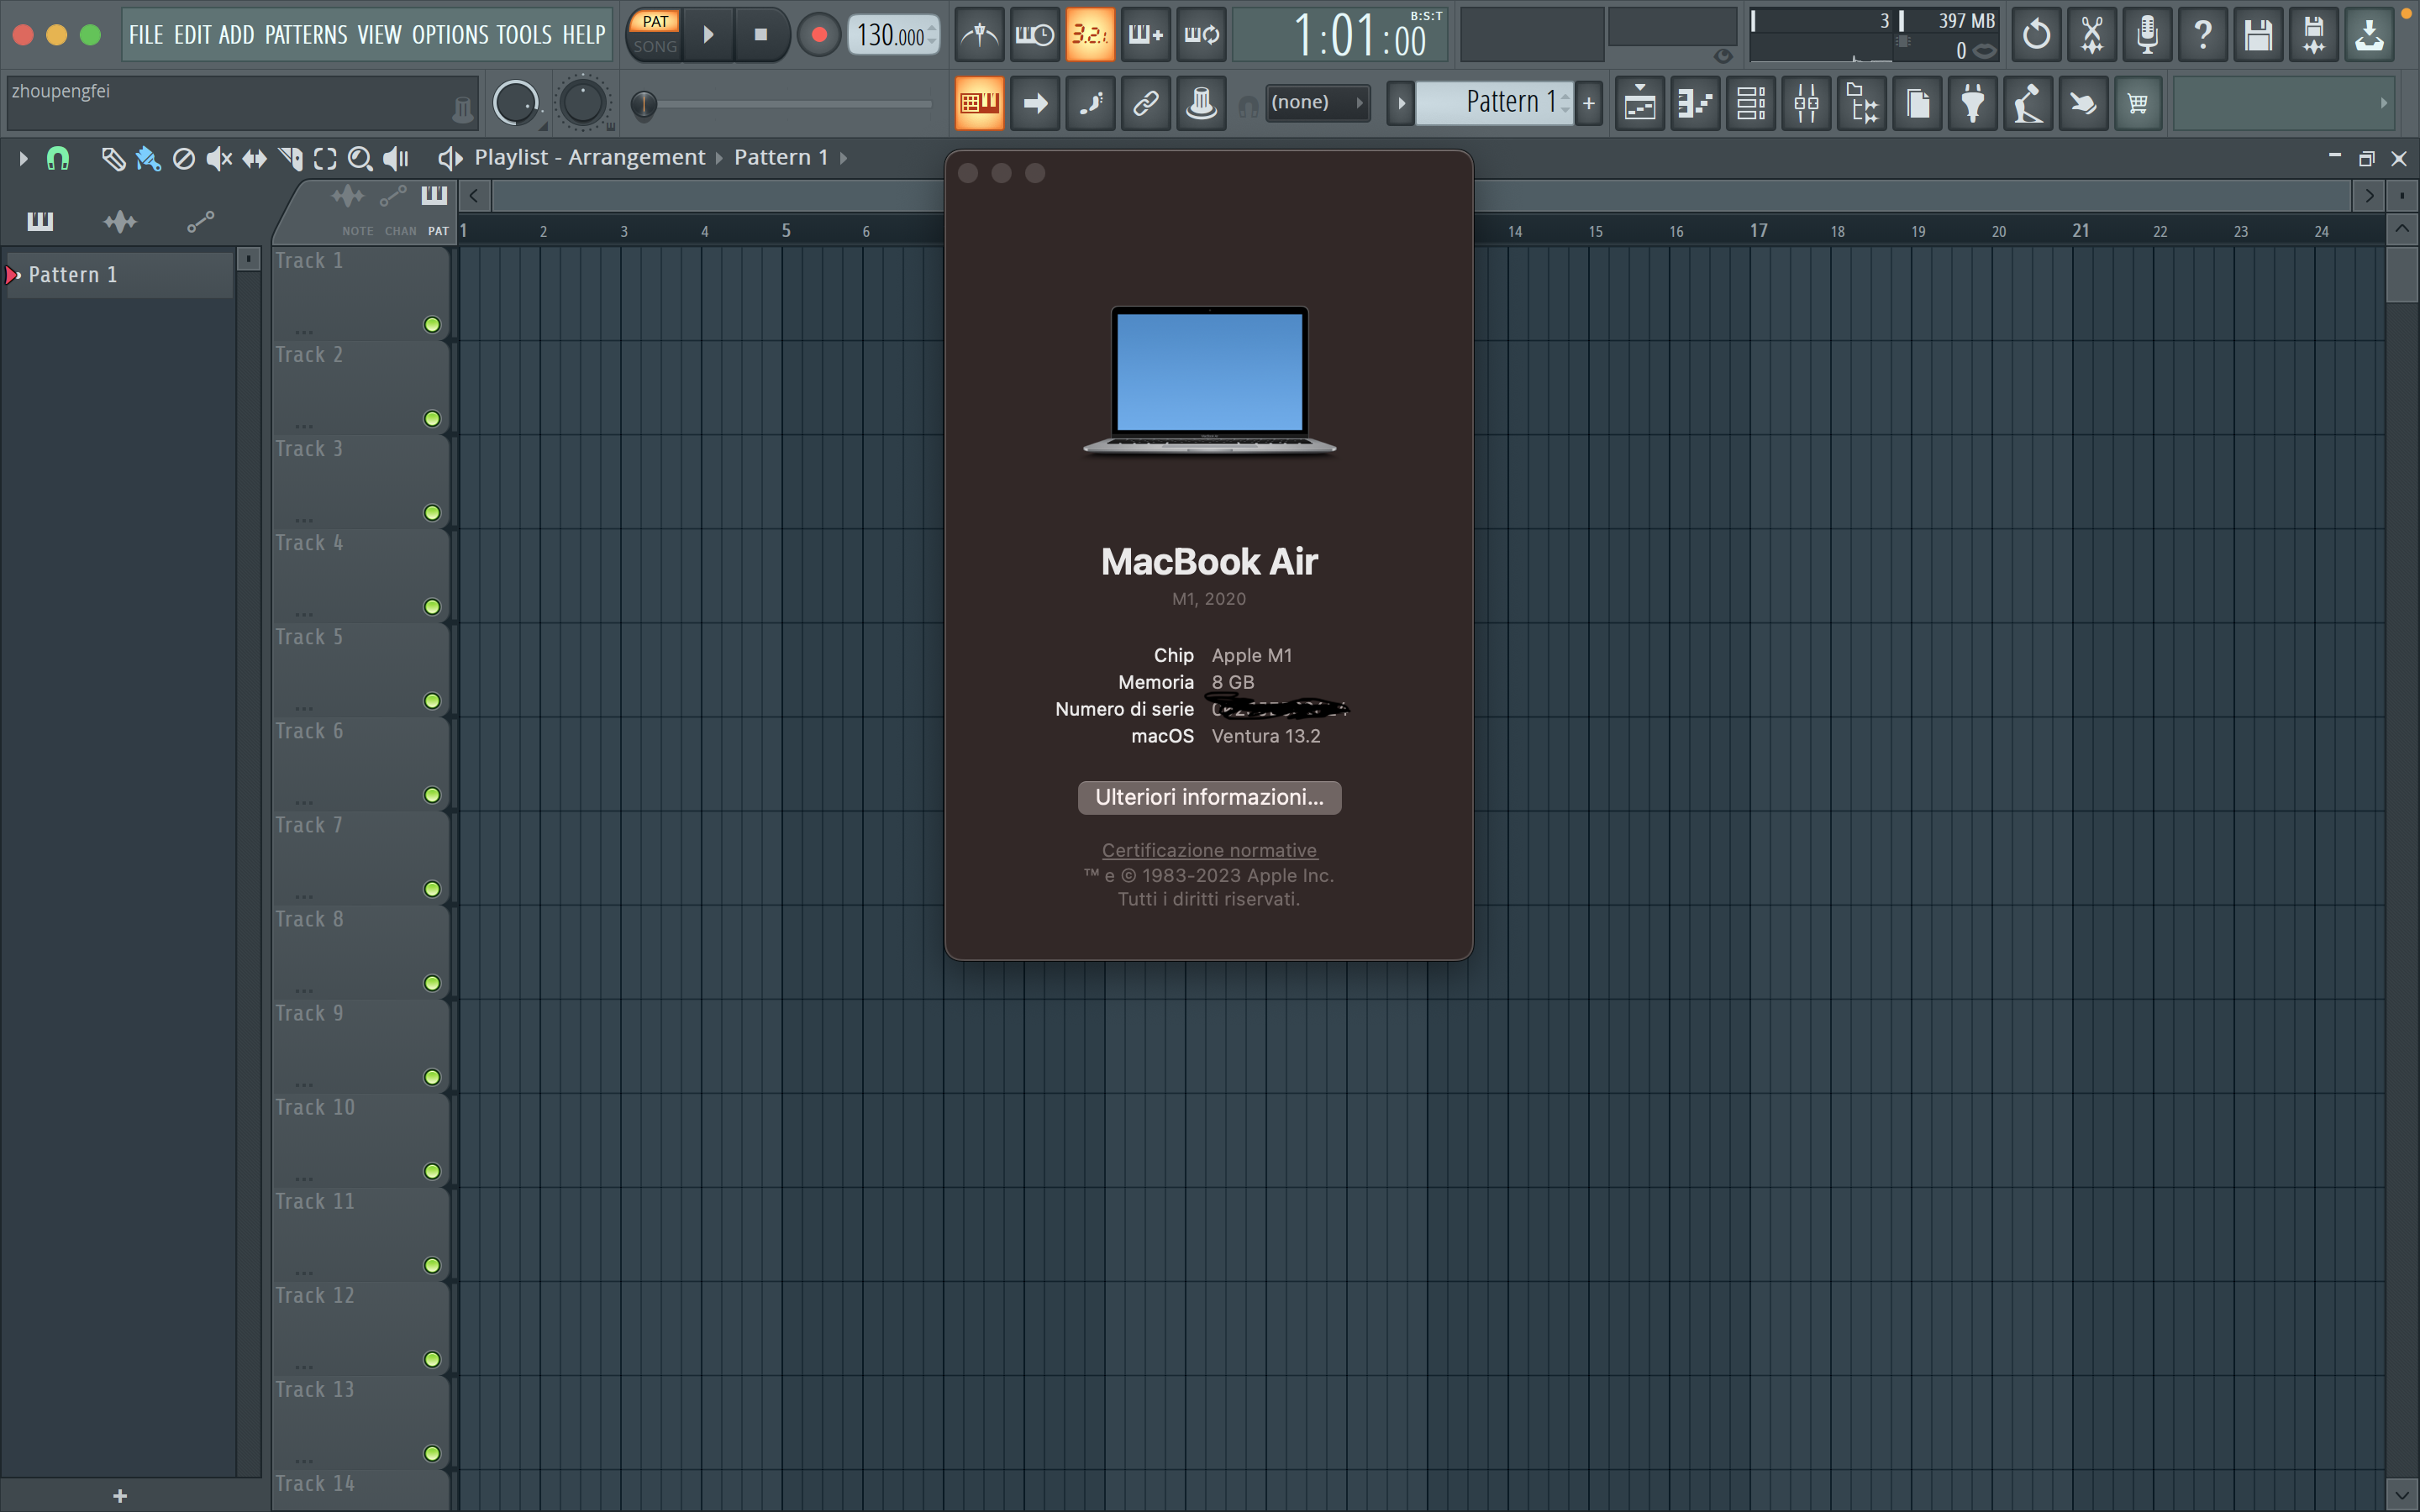Screen dimensions: 2420x1512
Task: Mute Track 3 with its green light
Action: pos(432,513)
